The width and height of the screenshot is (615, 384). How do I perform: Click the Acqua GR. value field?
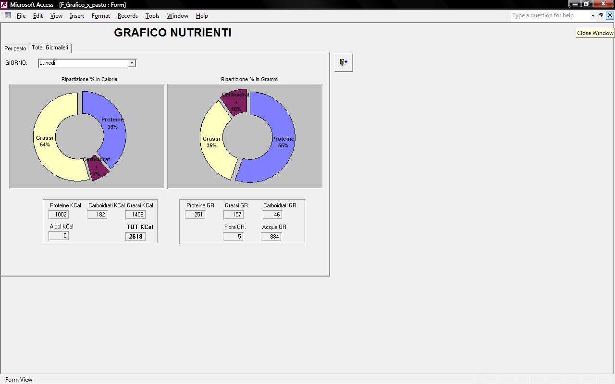(271, 236)
